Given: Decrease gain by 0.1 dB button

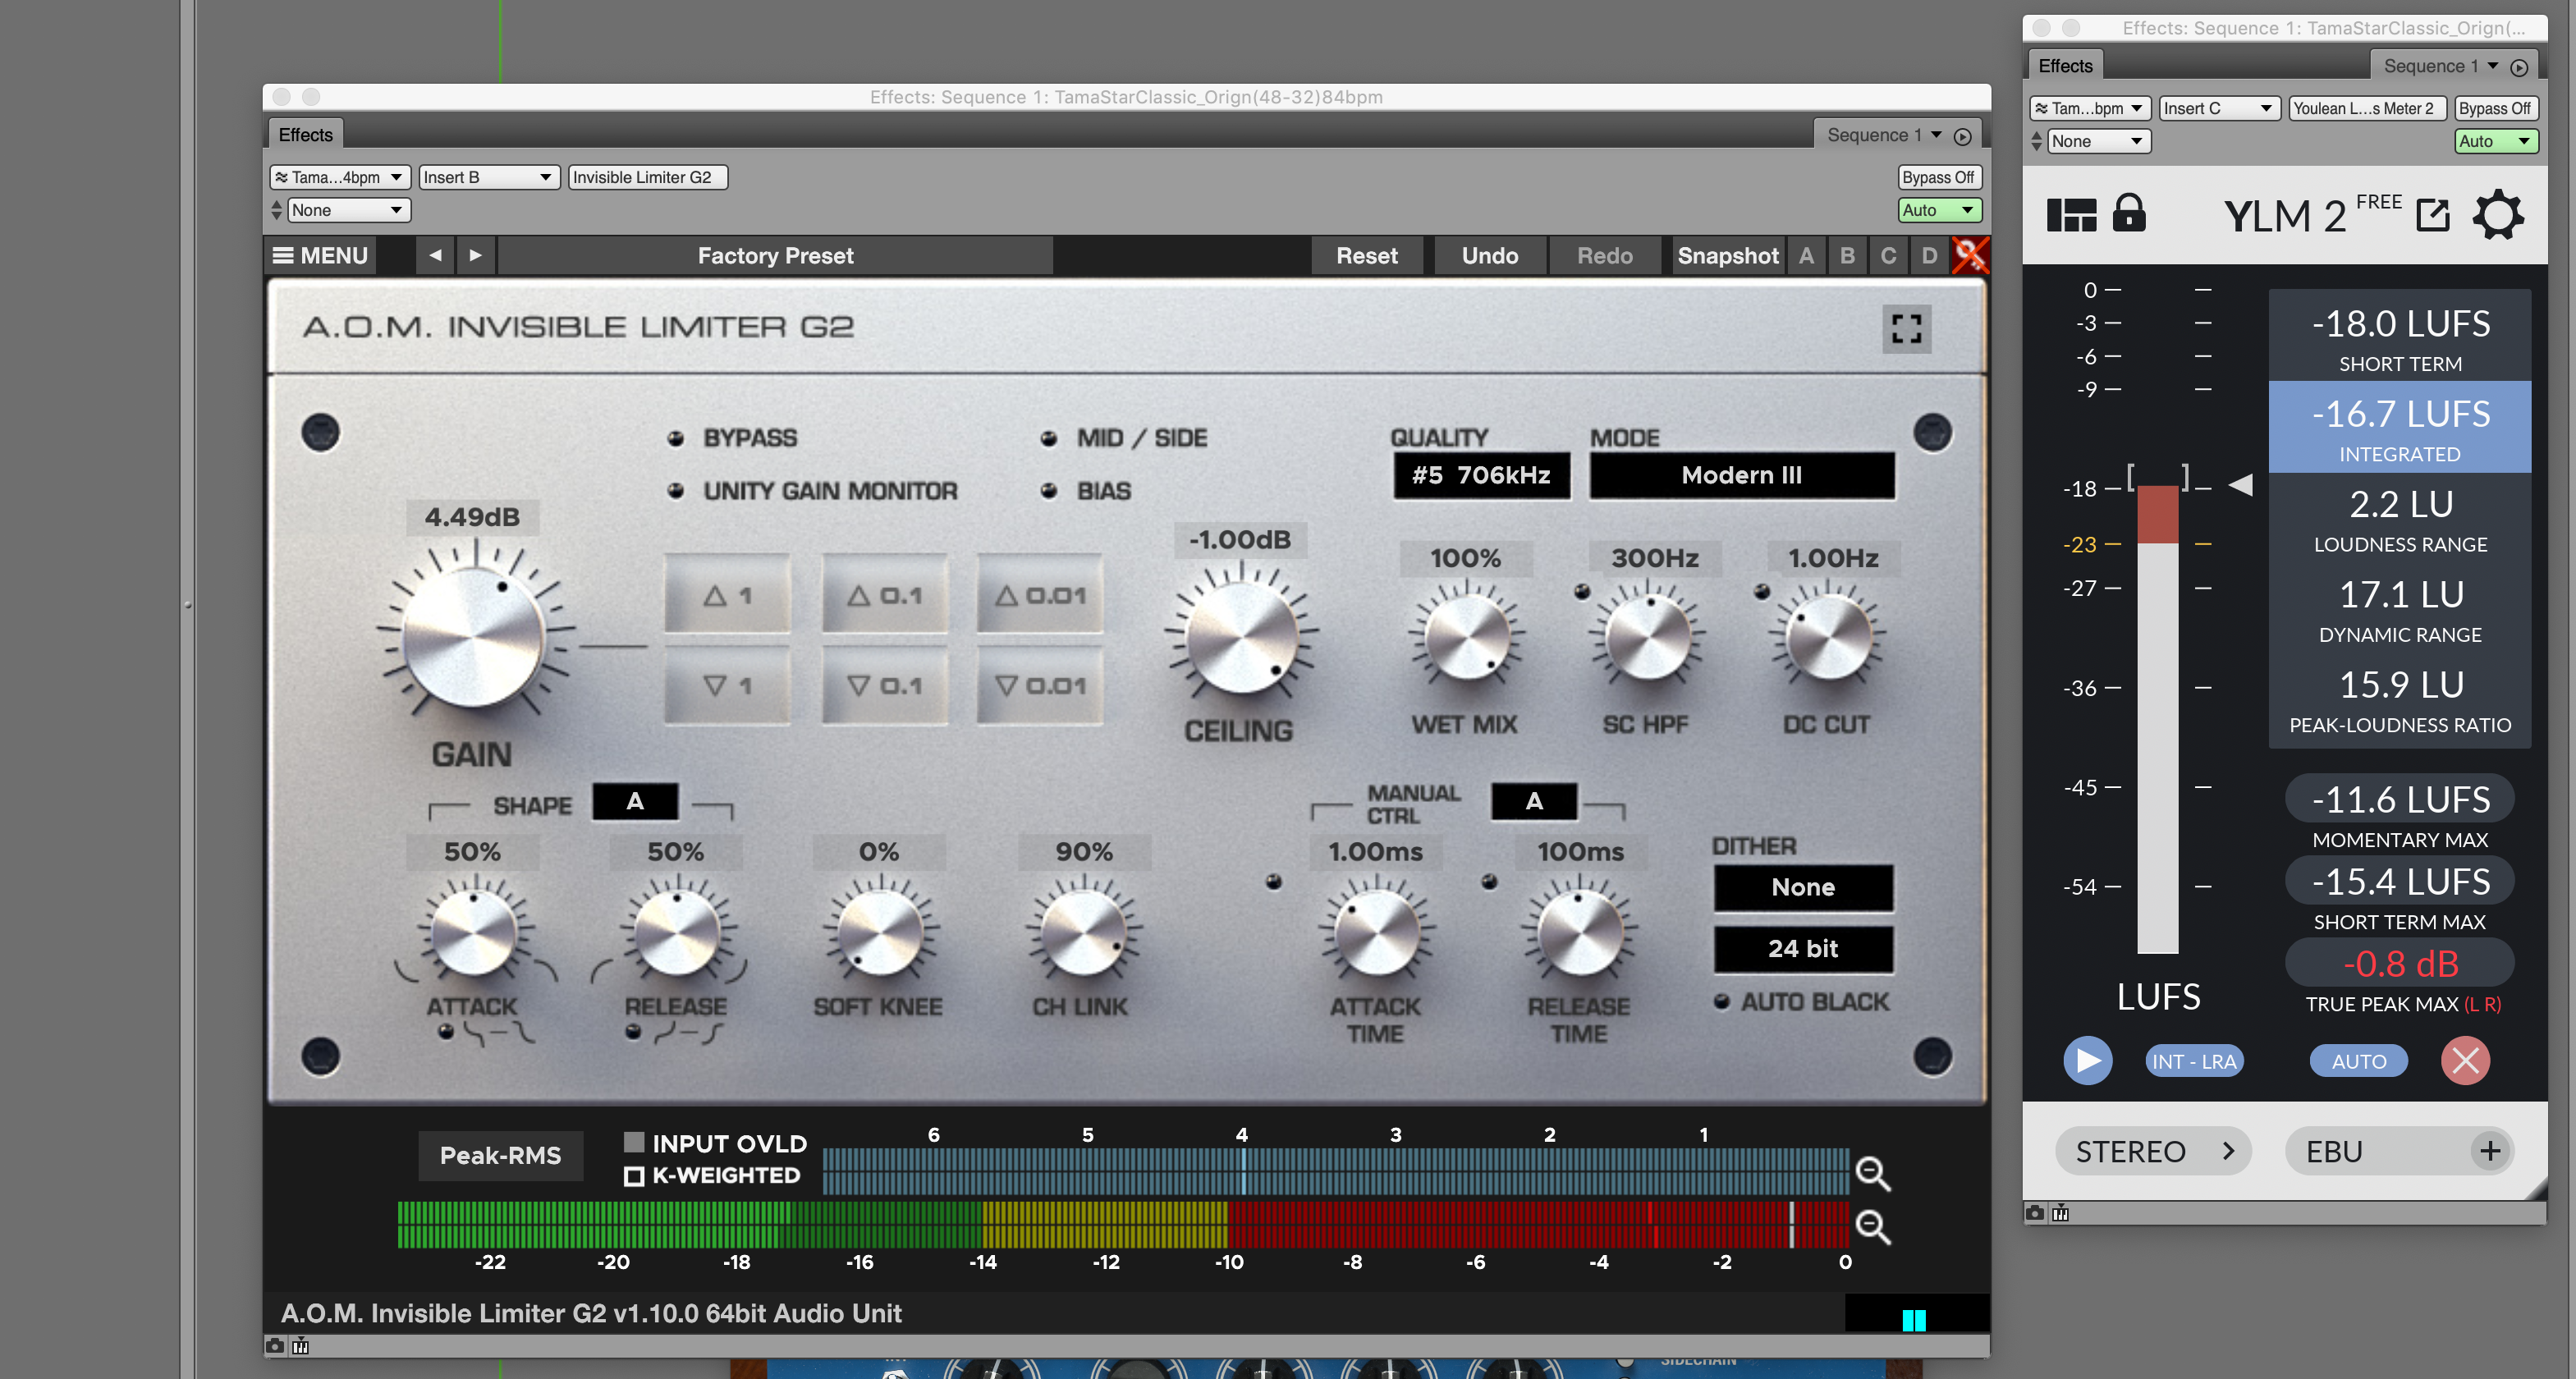Looking at the screenshot, I should (884, 686).
